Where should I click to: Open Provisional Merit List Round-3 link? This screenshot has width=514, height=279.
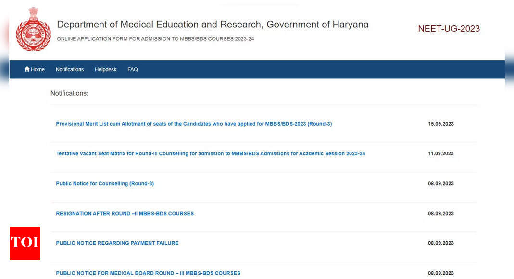point(194,124)
